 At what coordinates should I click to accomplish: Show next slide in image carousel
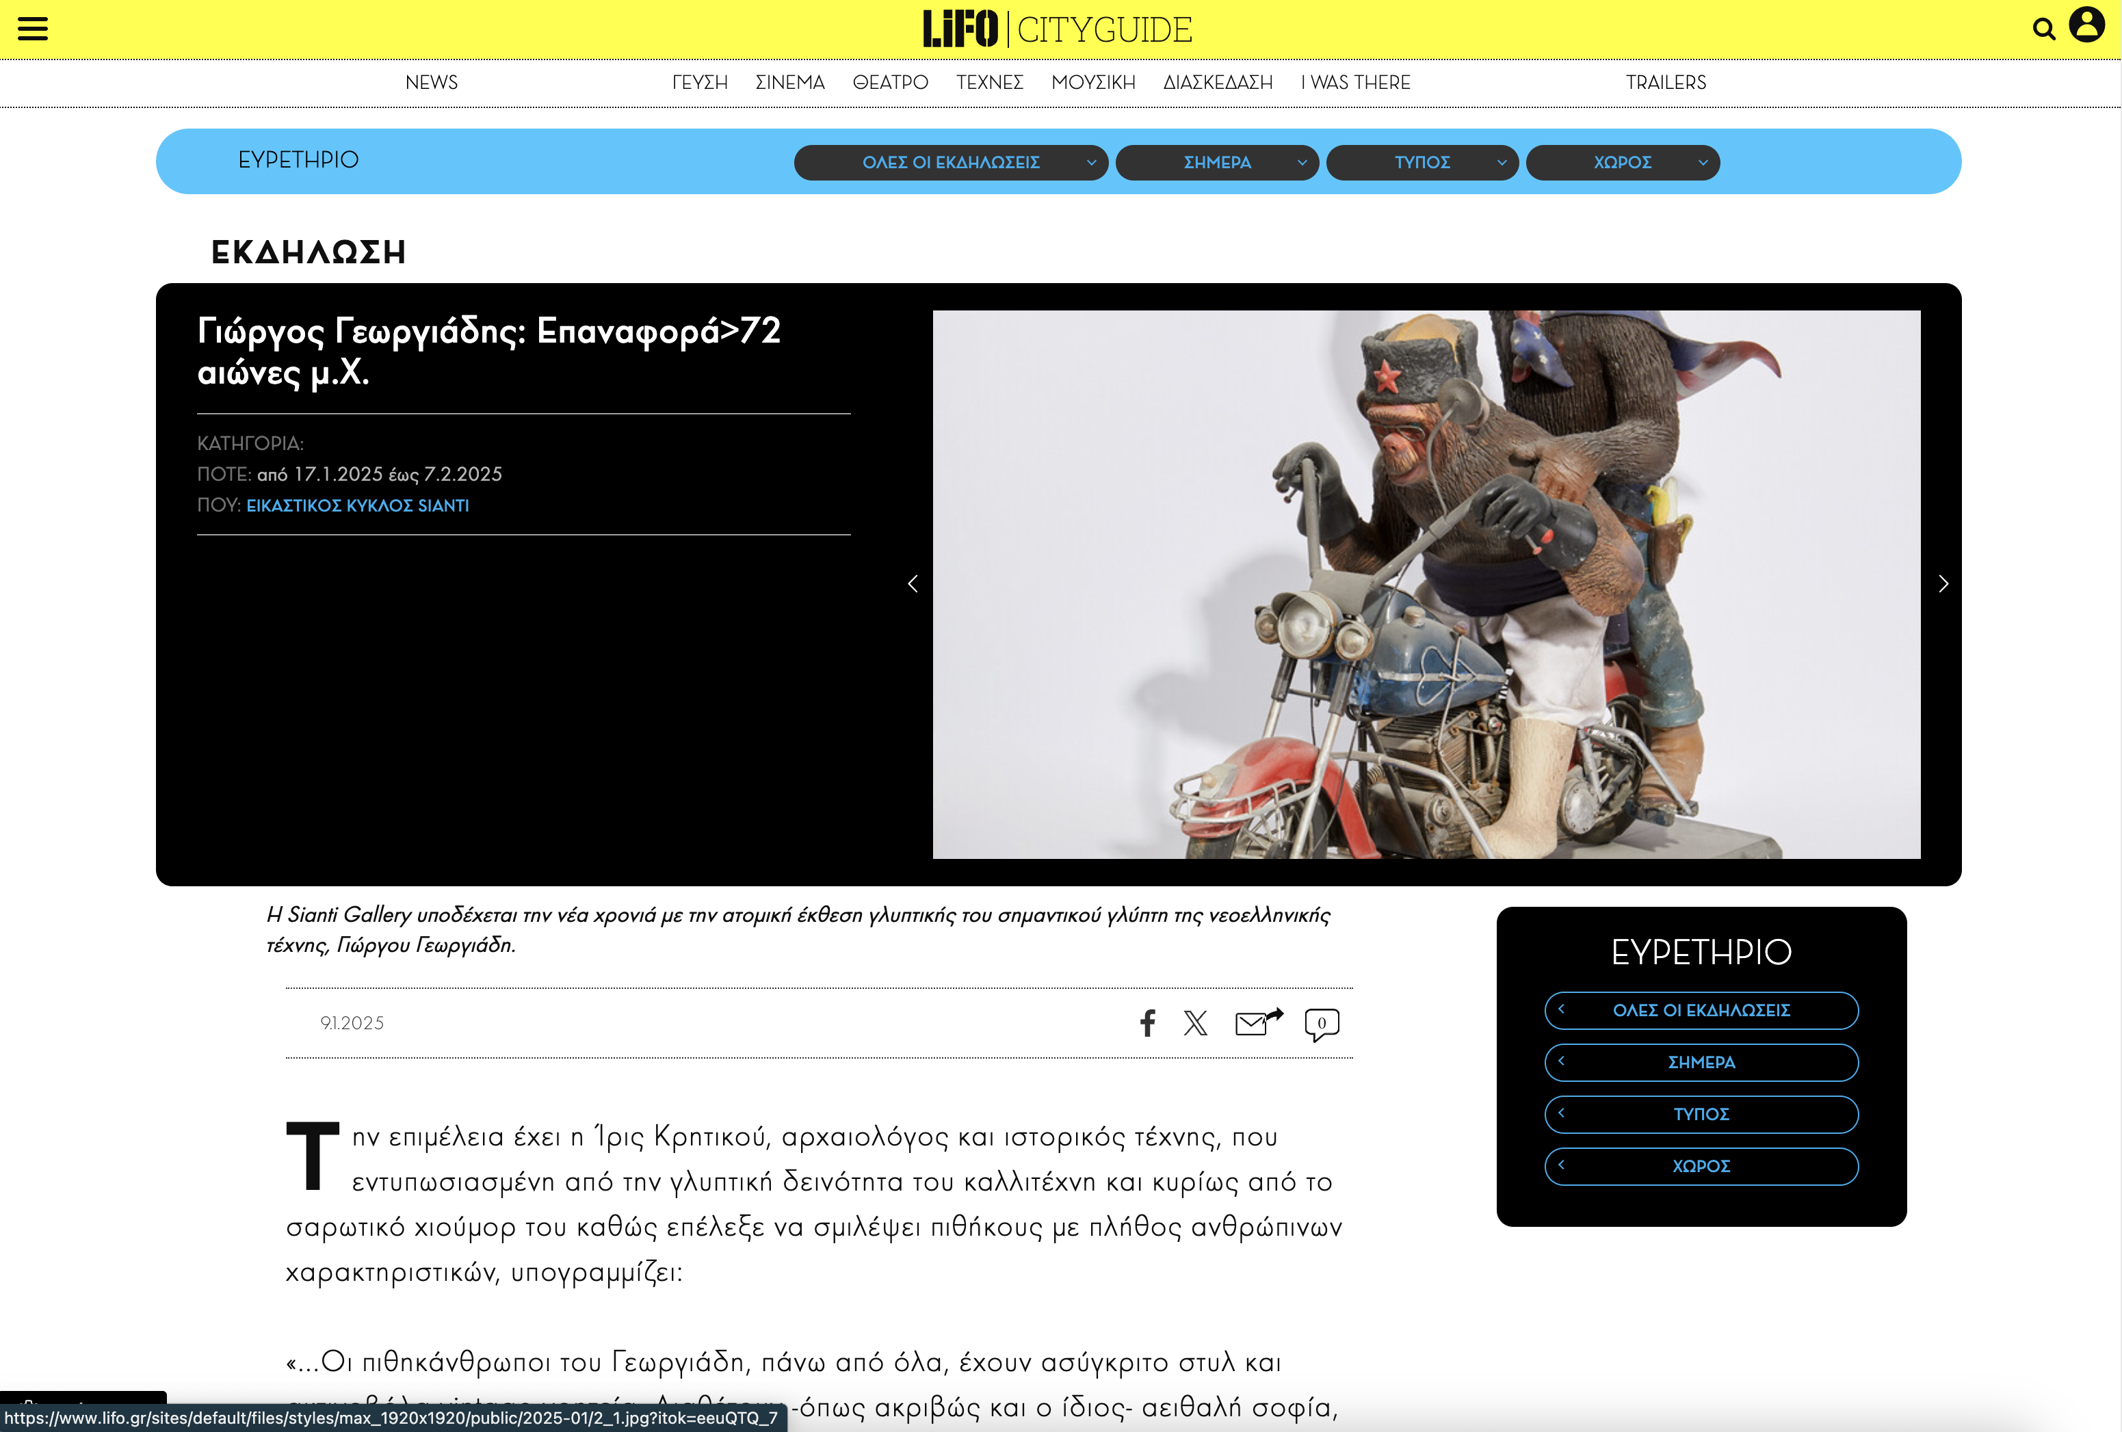pyautogui.click(x=1943, y=584)
